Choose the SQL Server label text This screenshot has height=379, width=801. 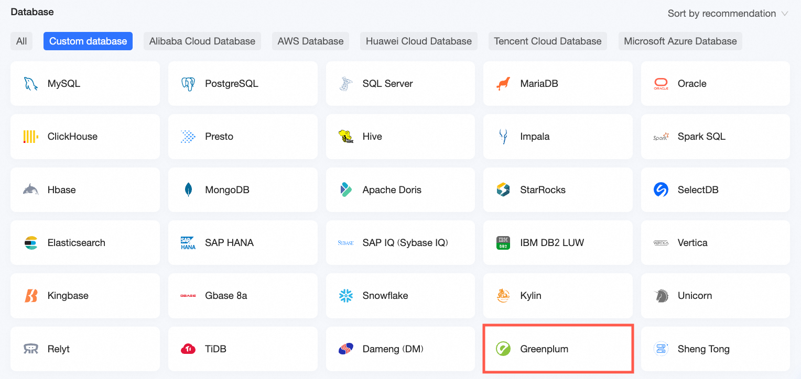point(388,84)
